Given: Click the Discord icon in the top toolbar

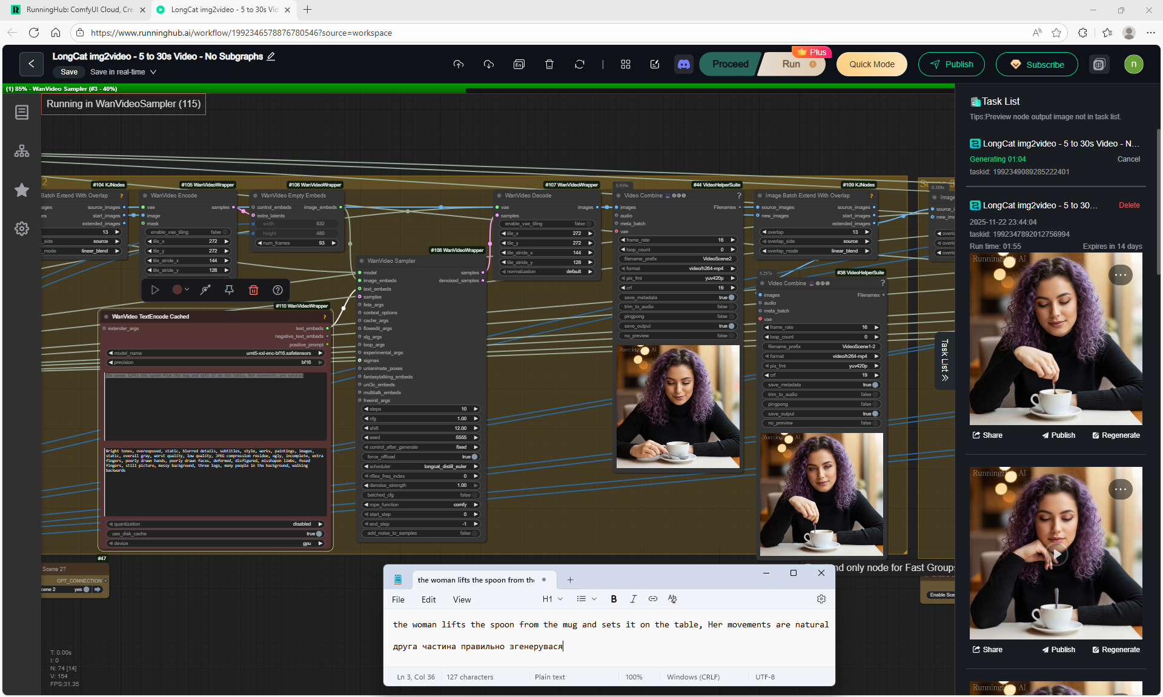Looking at the screenshot, I should 684,64.
